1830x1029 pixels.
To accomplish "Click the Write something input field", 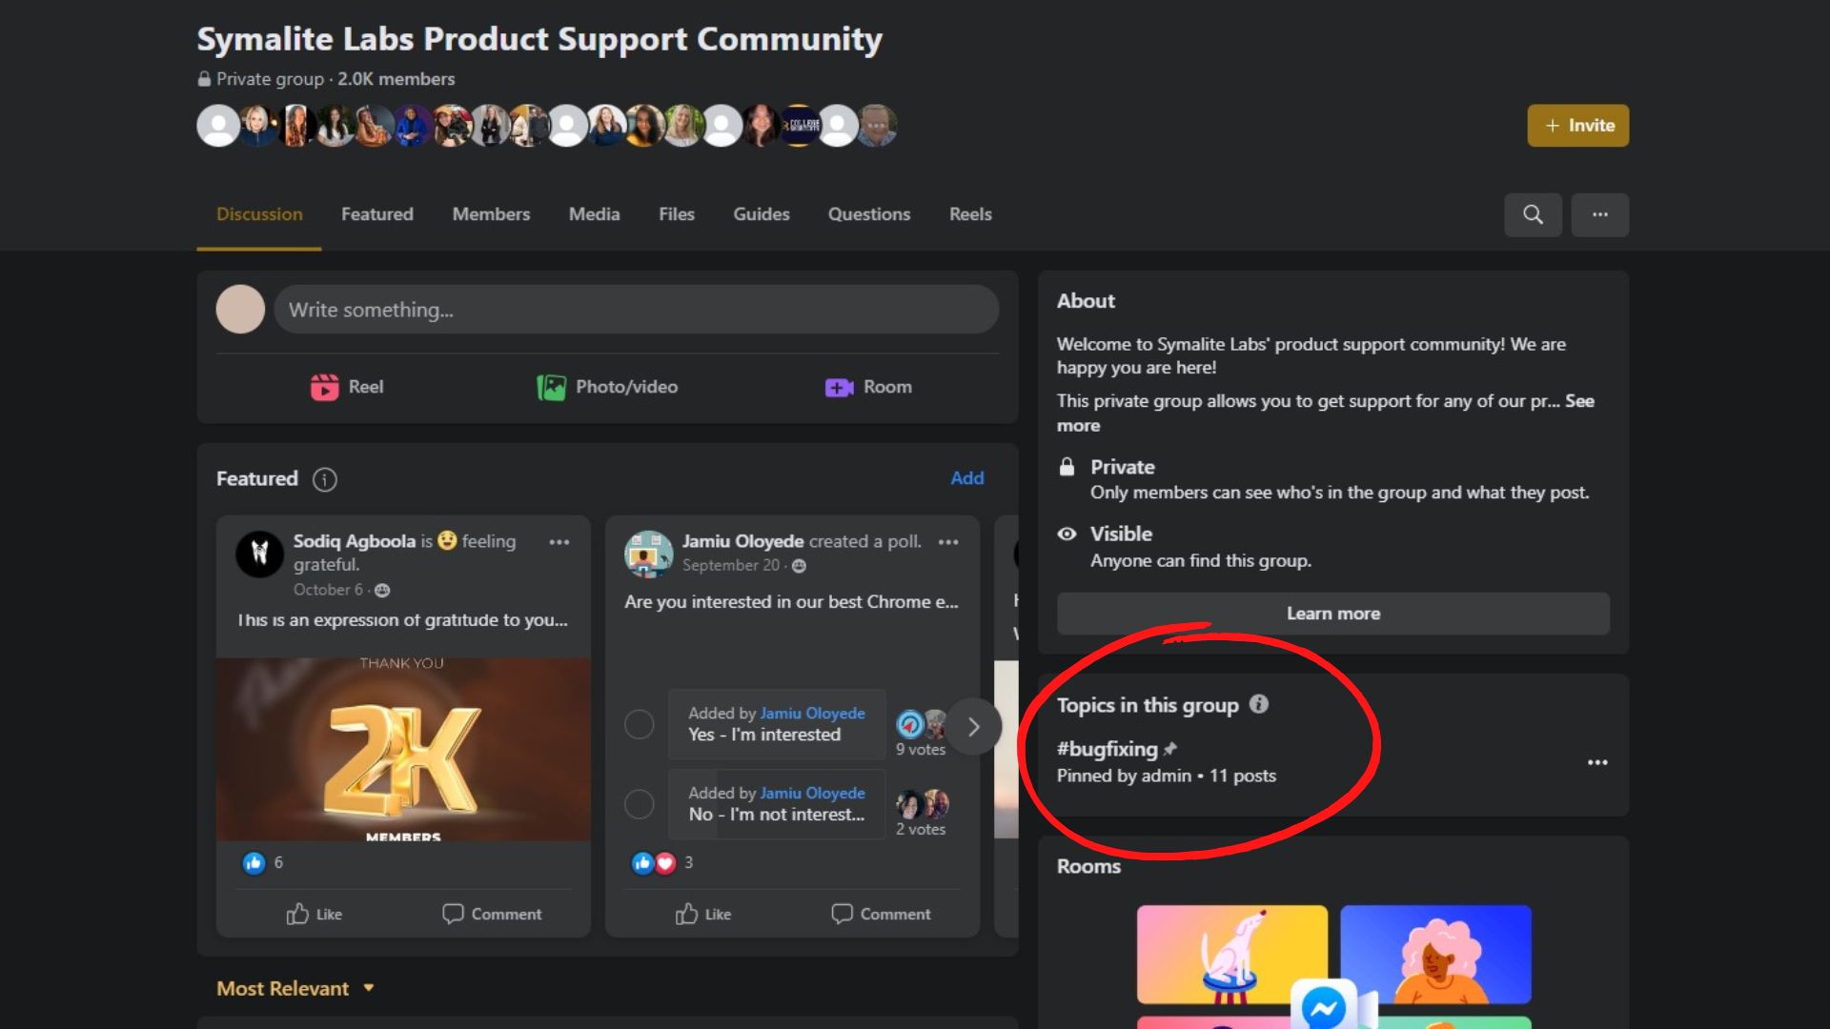I will [x=636, y=310].
